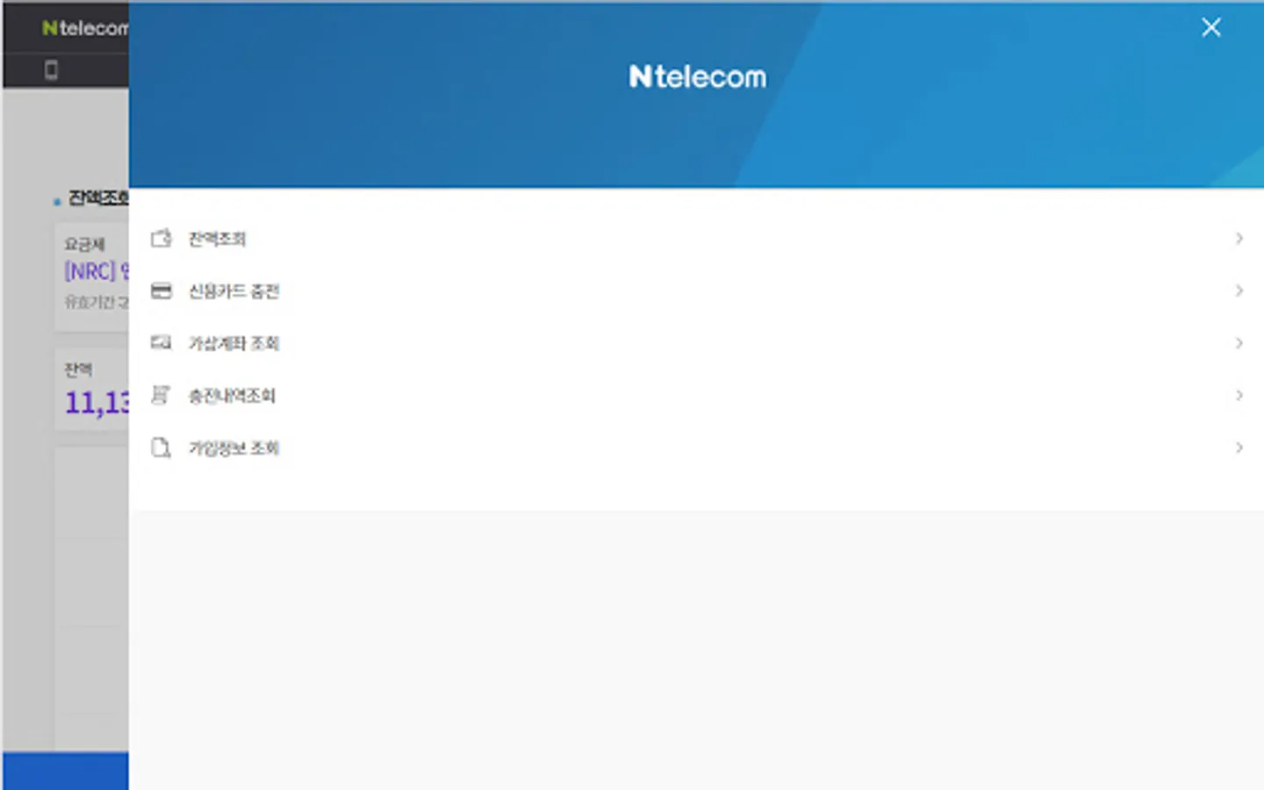1264x790 pixels.
Task: Open the 신용카드 충전 menu item
Action: pos(697,291)
